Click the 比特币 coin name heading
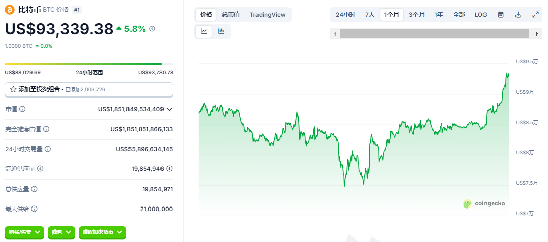The image size is (548, 242). point(29,10)
